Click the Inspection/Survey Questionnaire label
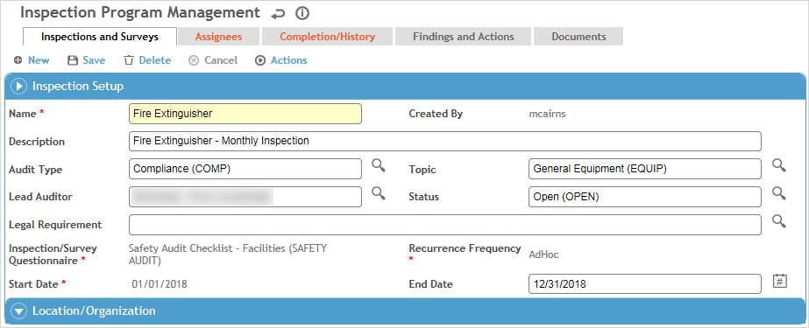Screen dimensions: 809x328 coord(53,255)
